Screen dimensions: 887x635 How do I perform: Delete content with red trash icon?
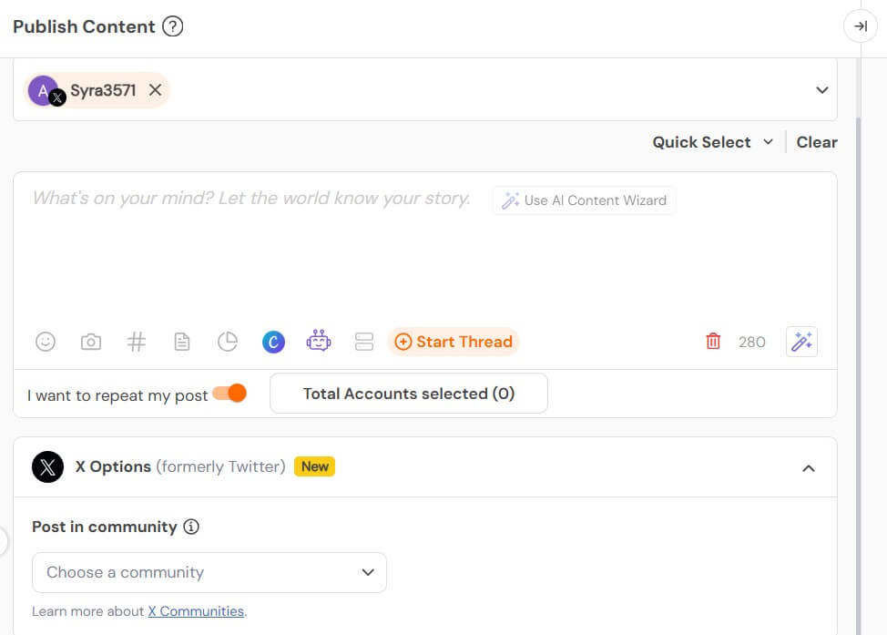coord(713,342)
